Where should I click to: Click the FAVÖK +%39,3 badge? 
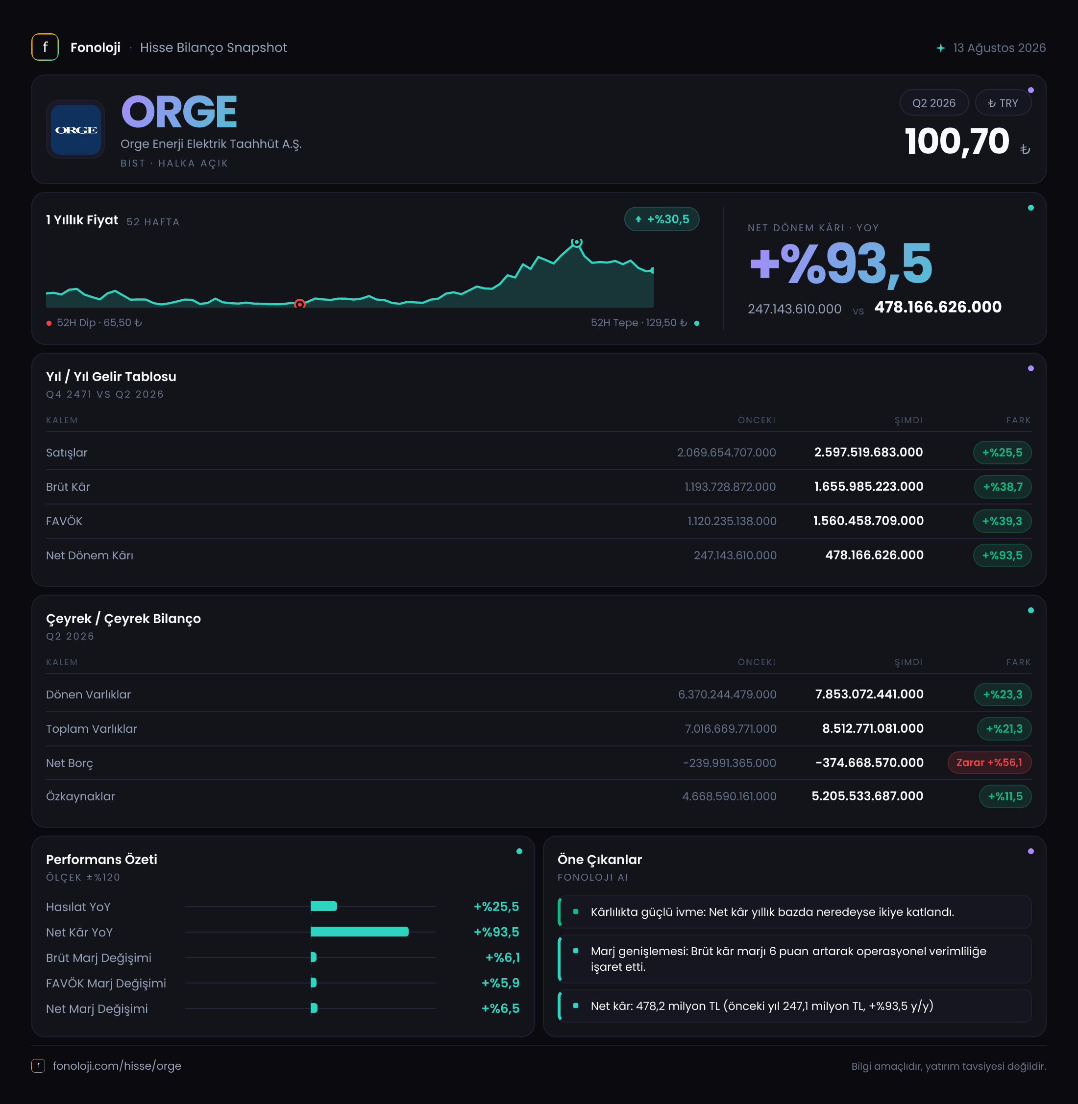pyautogui.click(x=1002, y=521)
